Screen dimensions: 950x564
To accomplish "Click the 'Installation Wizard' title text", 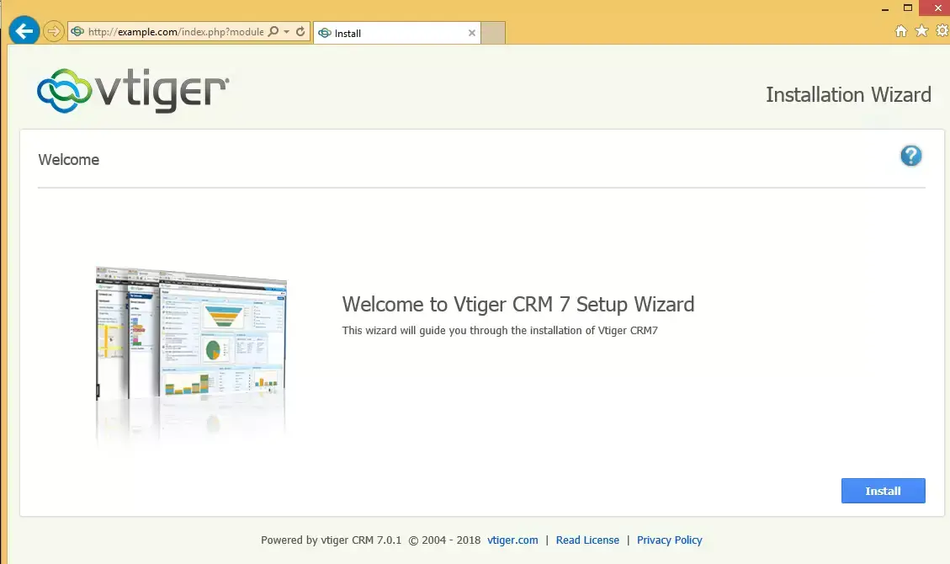I will pyautogui.click(x=848, y=94).
